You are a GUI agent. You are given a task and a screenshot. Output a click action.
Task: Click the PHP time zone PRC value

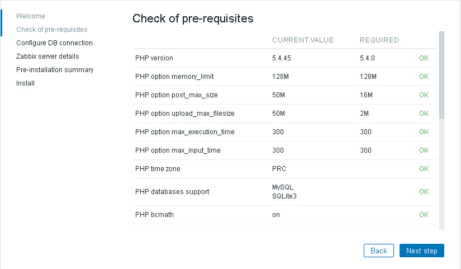click(279, 169)
